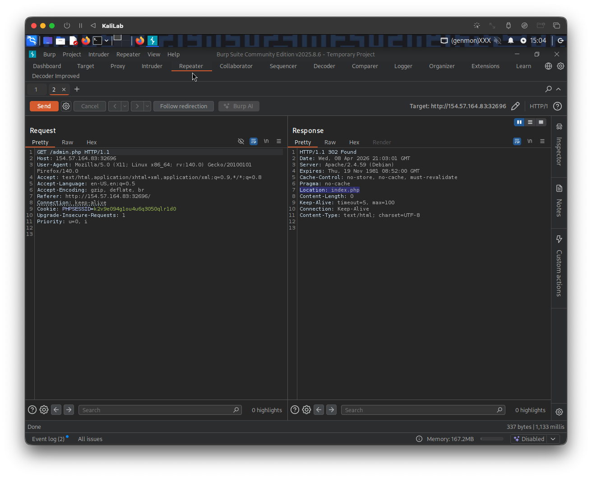592x478 pixels.
Task: Open the Custom actions side panel
Action: point(559,266)
